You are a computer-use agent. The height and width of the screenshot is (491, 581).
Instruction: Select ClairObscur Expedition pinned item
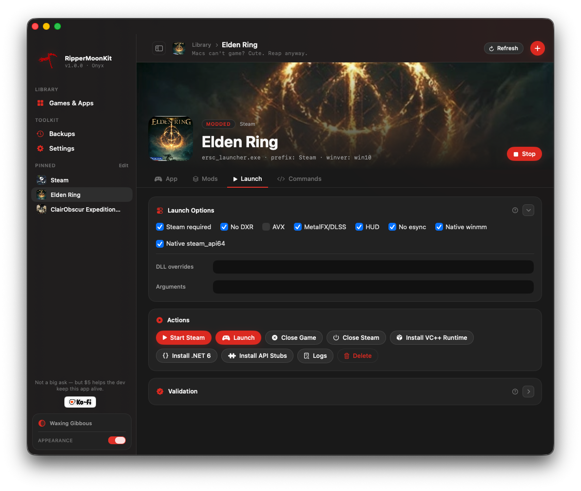pyautogui.click(x=82, y=209)
